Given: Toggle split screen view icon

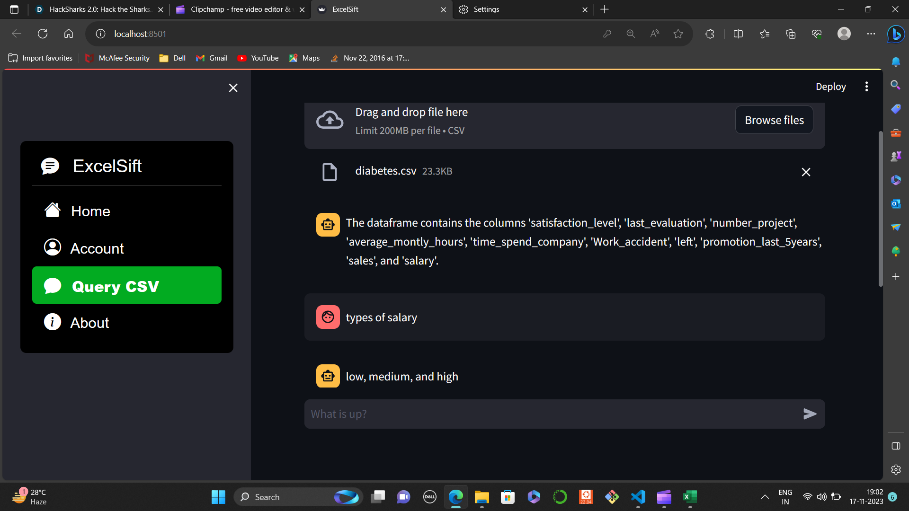Looking at the screenshot, I should [x=738, y=34].
